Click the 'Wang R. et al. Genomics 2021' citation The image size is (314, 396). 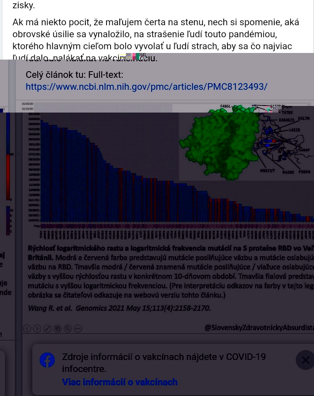[119, 308]
